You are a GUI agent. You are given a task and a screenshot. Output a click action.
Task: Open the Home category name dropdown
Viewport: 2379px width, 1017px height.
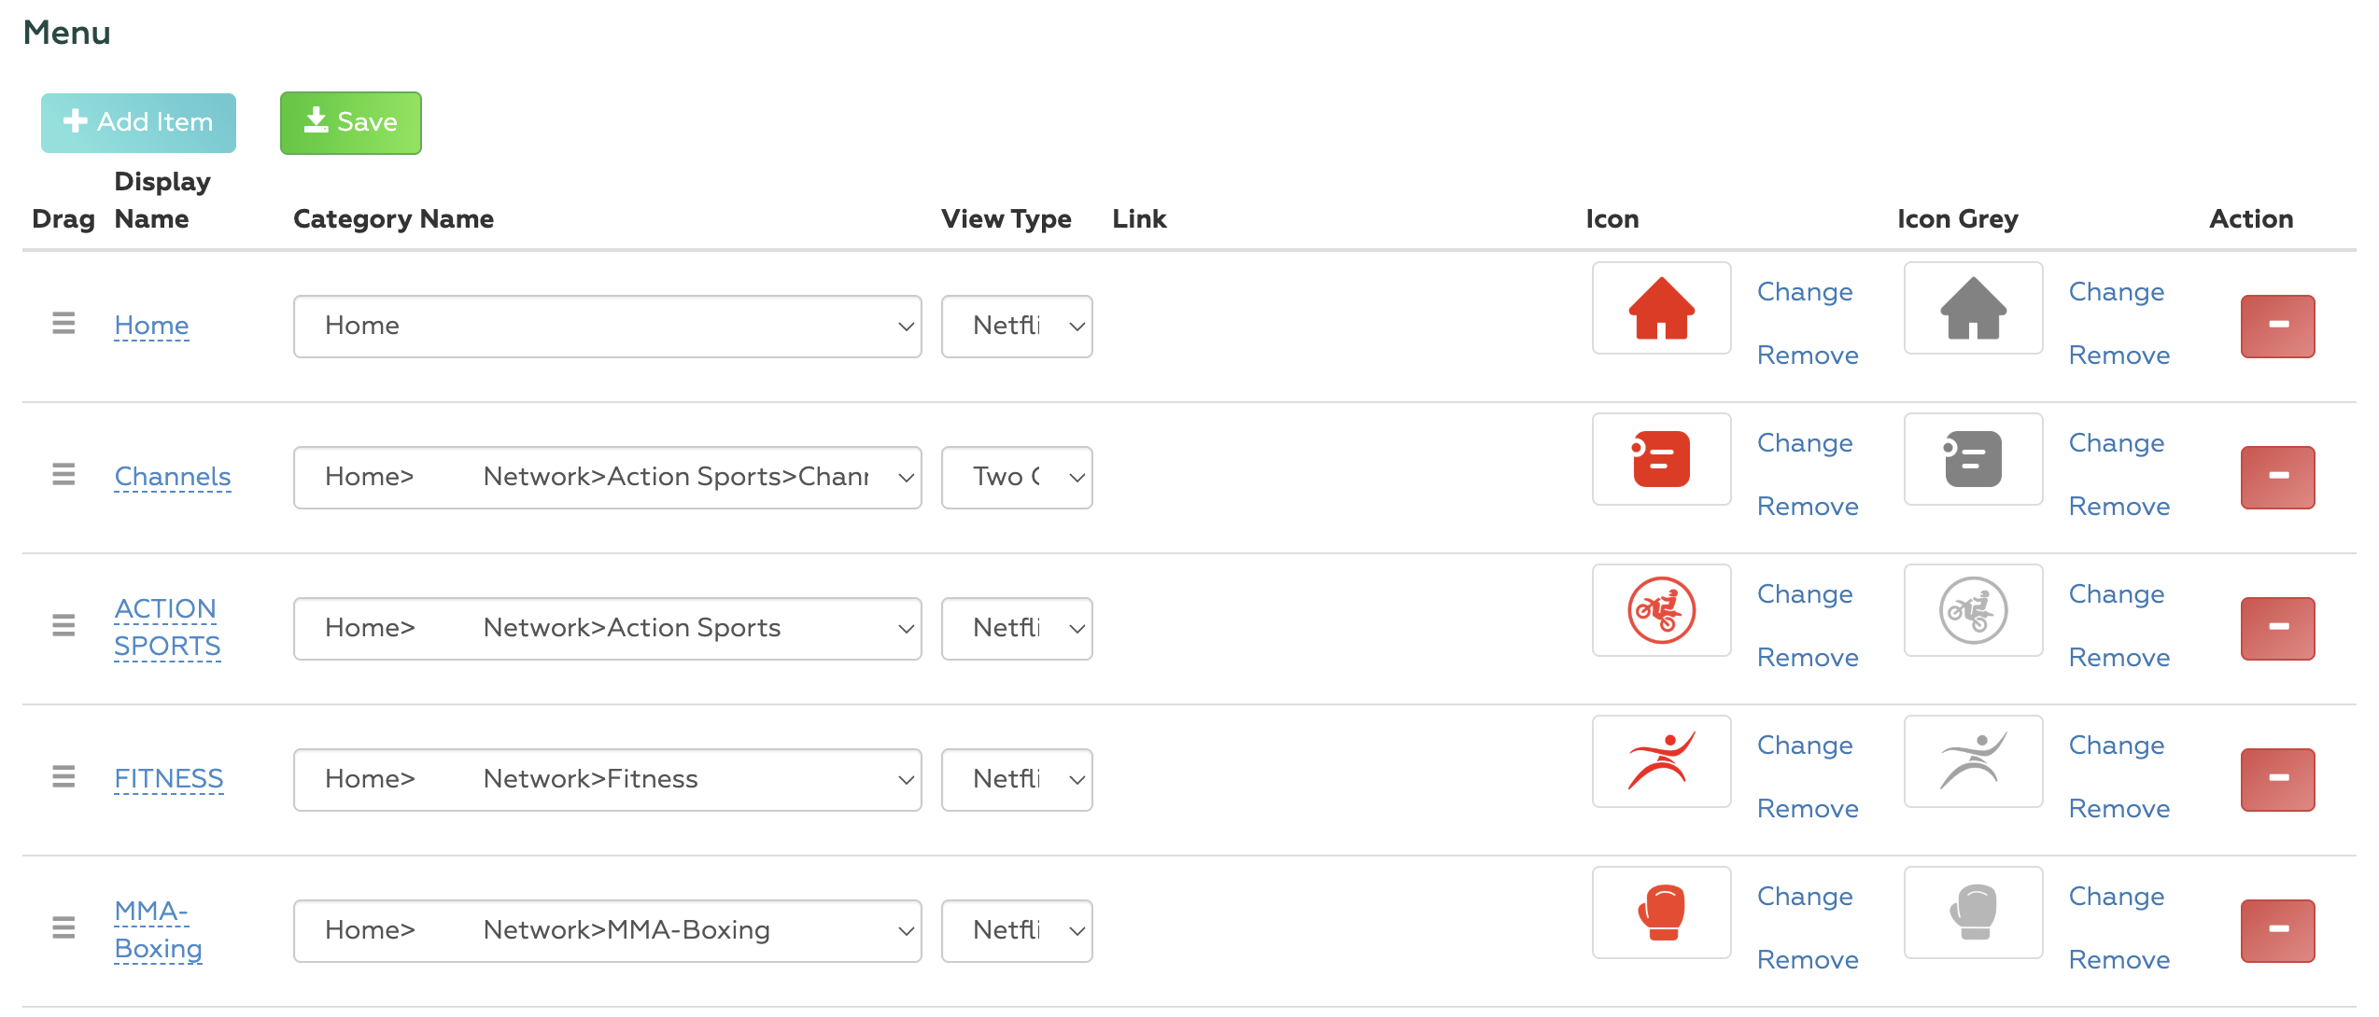coord(607,326)
